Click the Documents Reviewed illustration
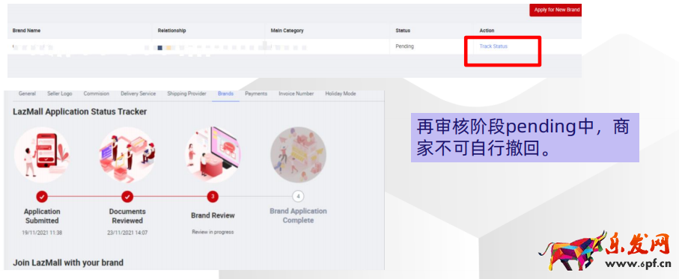679x279 pixels. point(127,154)
